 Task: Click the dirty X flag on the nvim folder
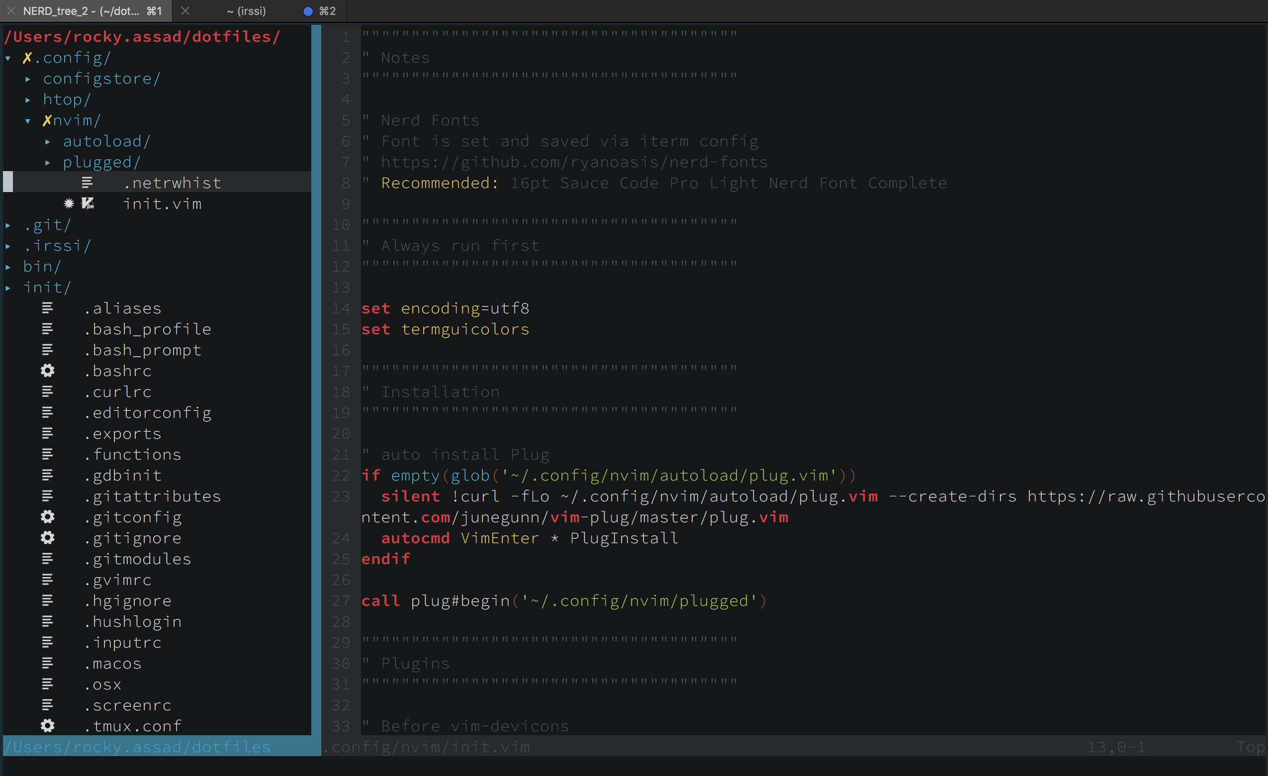(x=47, y=120)
